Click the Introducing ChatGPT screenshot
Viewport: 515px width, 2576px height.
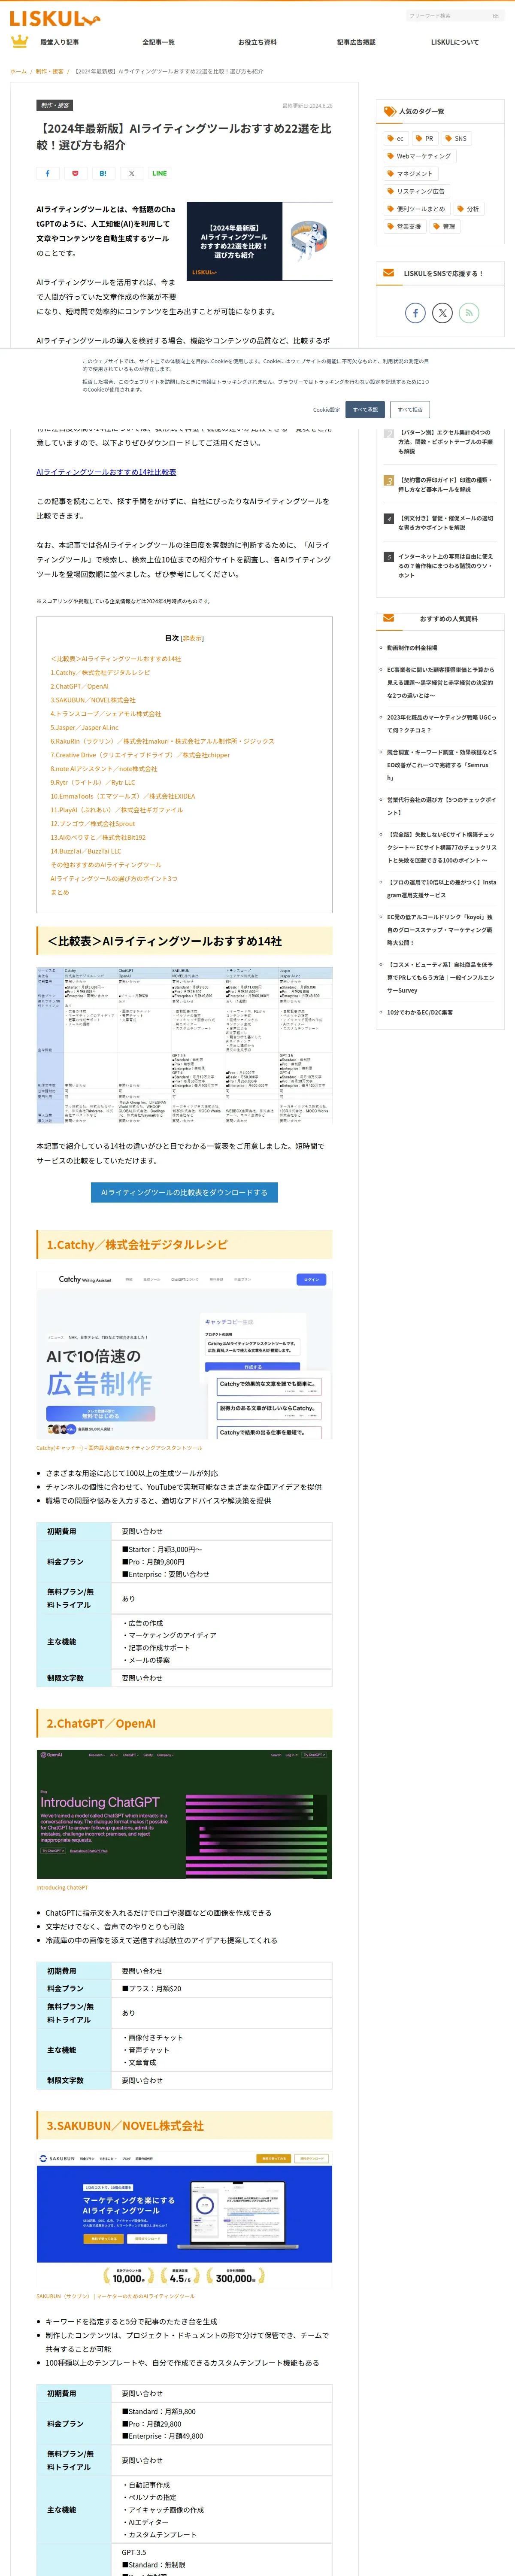click(x=184, y=1815)
